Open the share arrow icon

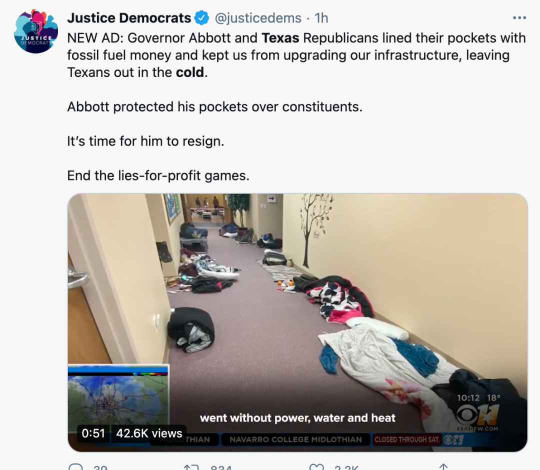coord(443,467)
